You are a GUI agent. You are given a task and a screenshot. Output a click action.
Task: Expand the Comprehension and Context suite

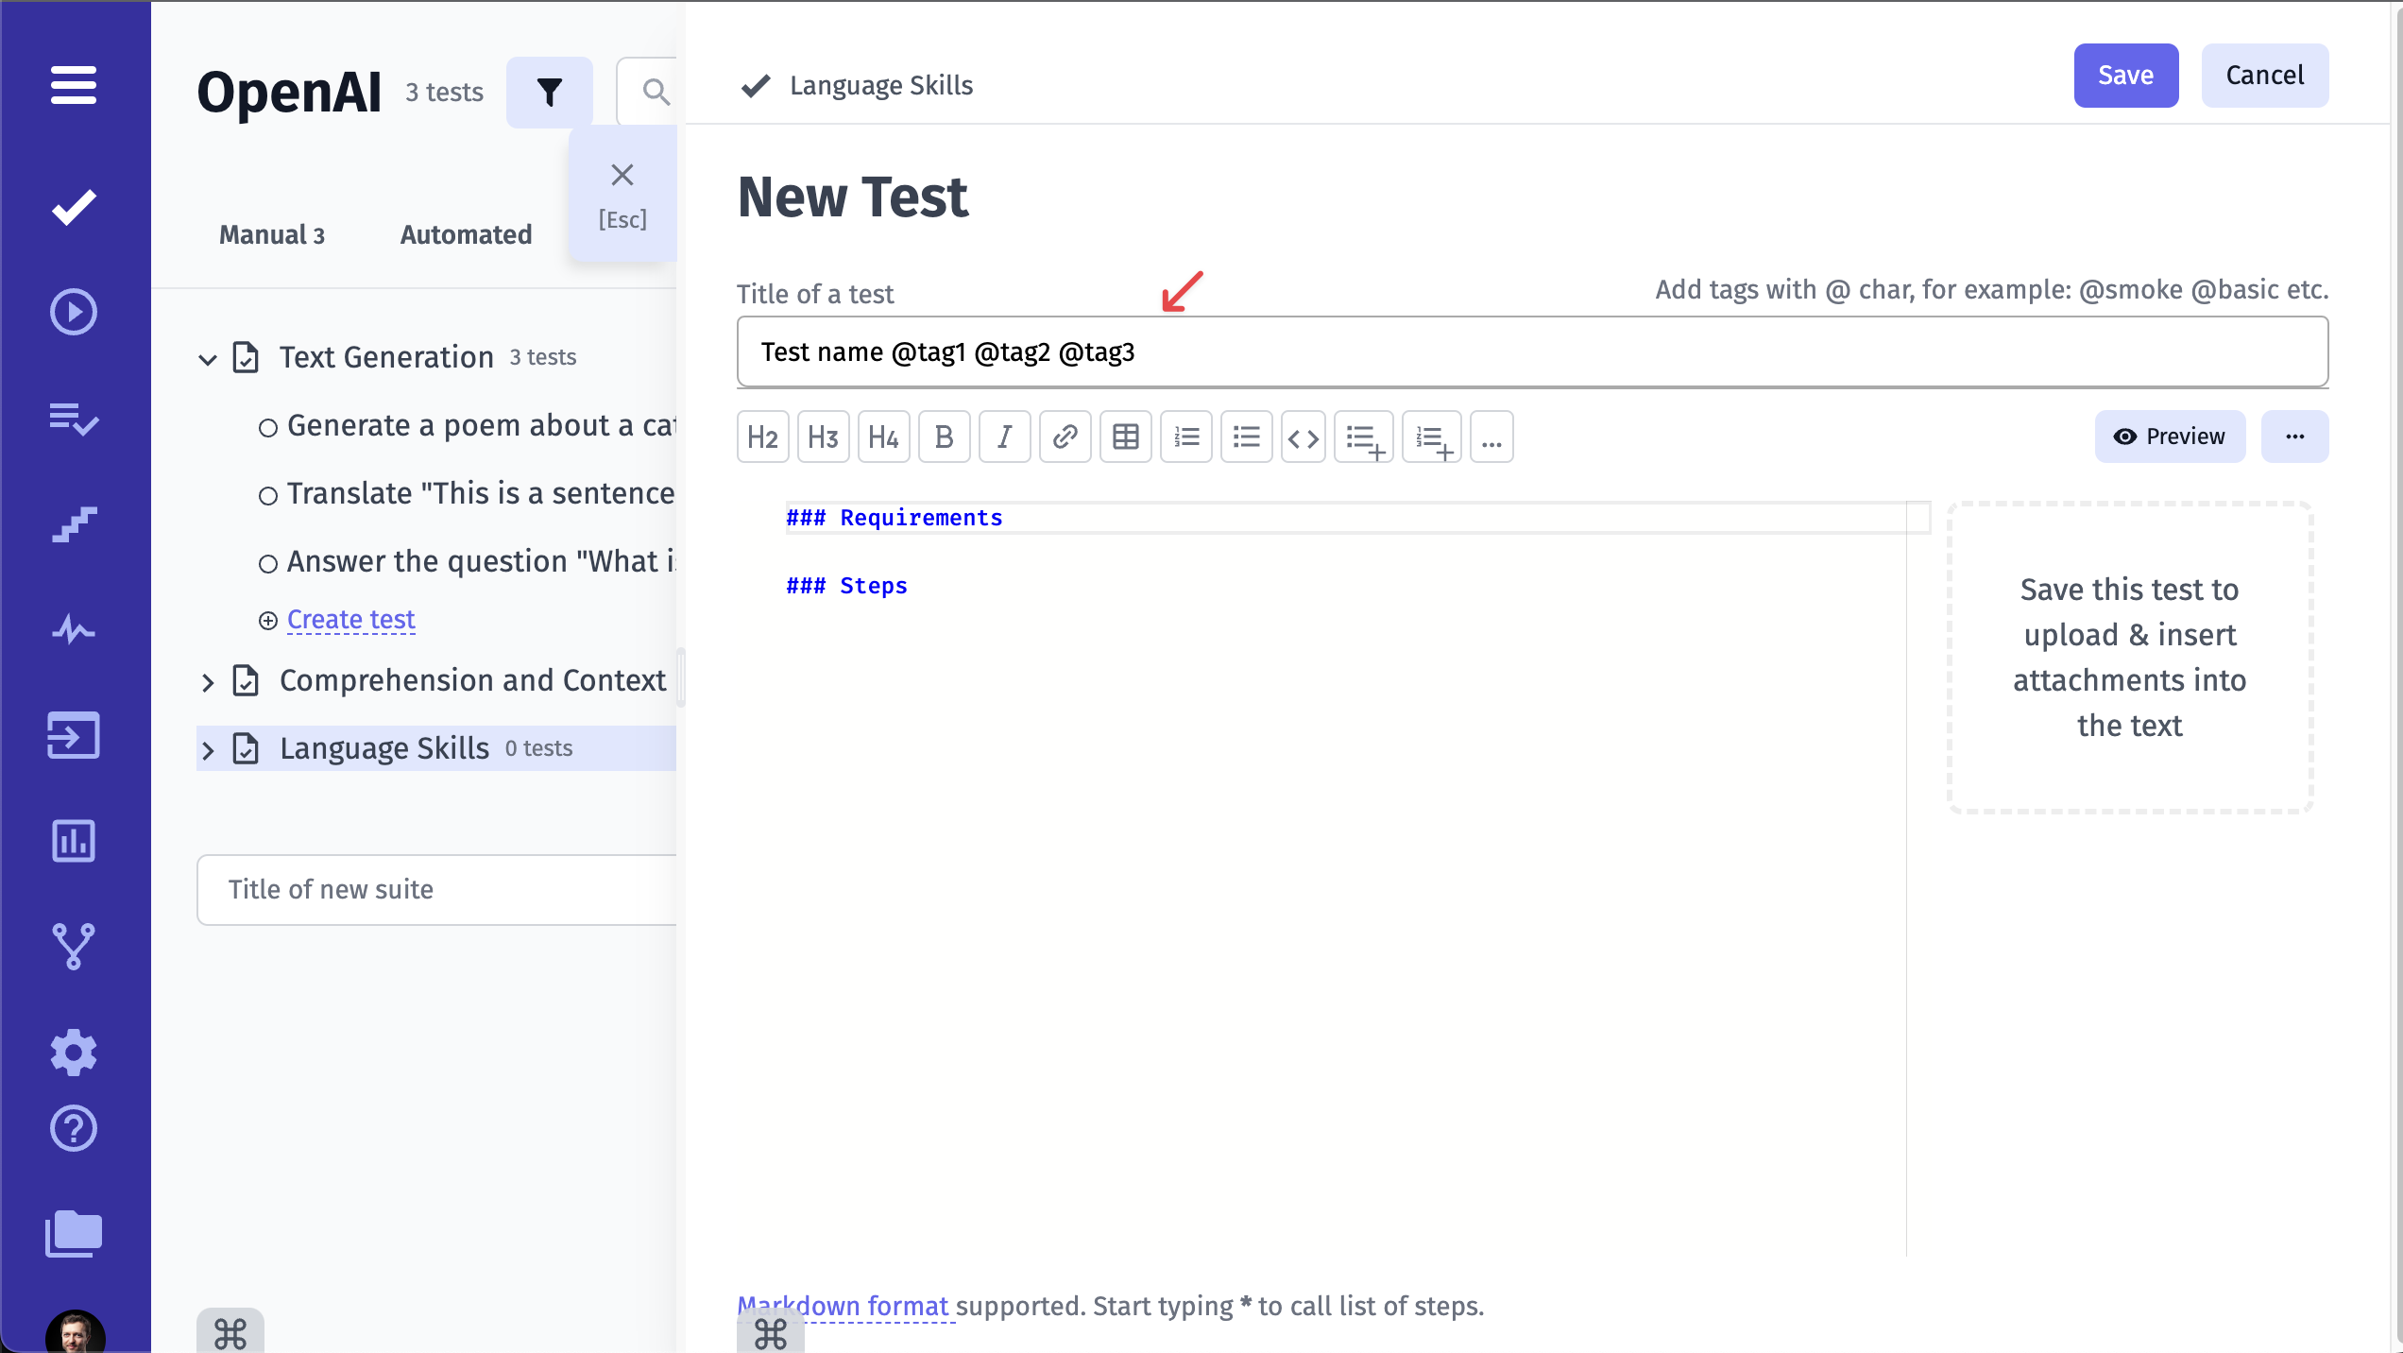(206, 679)
